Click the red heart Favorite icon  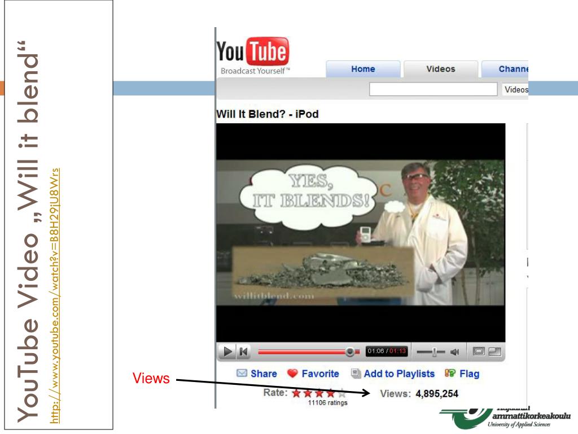pos(292,374)
